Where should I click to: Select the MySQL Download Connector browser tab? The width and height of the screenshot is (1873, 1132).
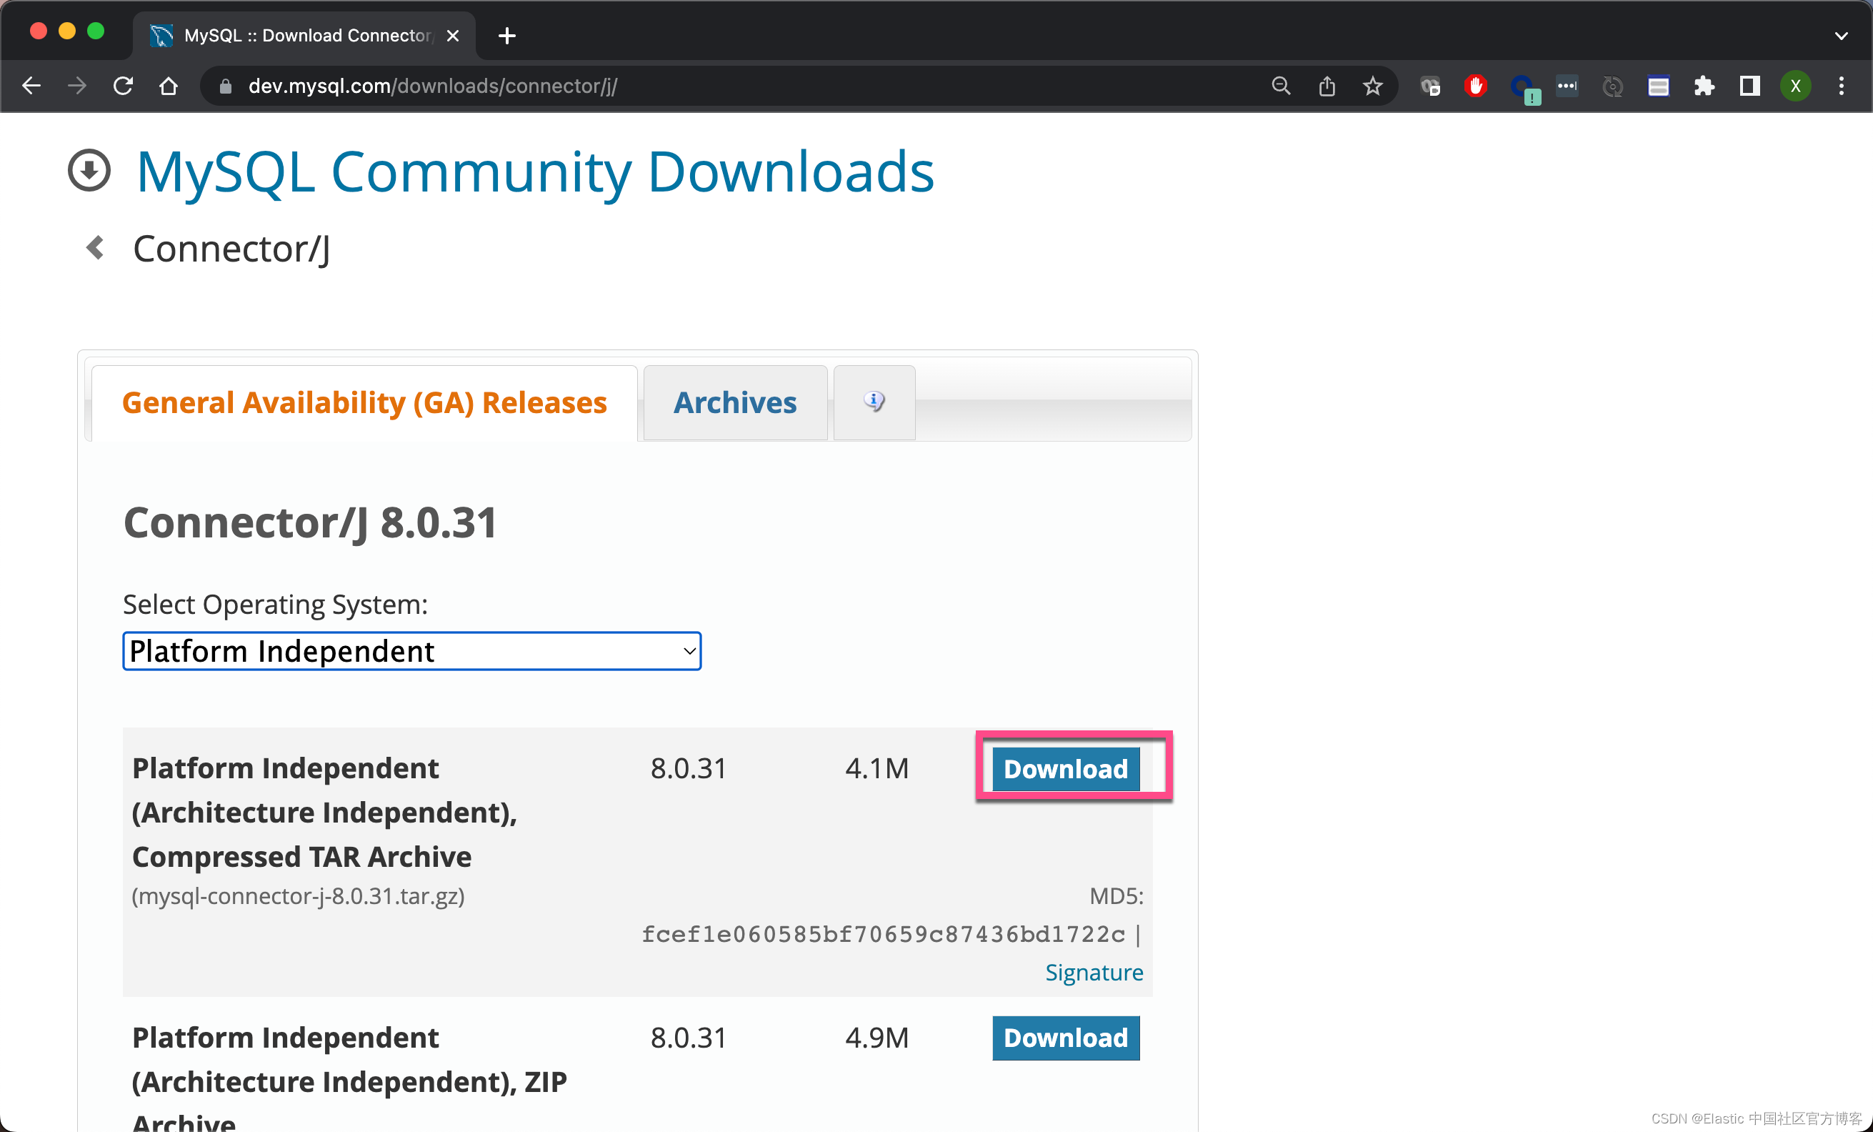pos(304,36)
